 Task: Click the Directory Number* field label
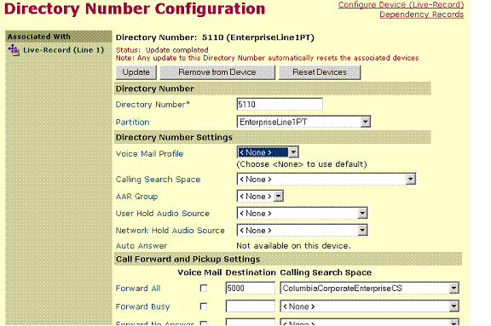click(x=153, y=105)
